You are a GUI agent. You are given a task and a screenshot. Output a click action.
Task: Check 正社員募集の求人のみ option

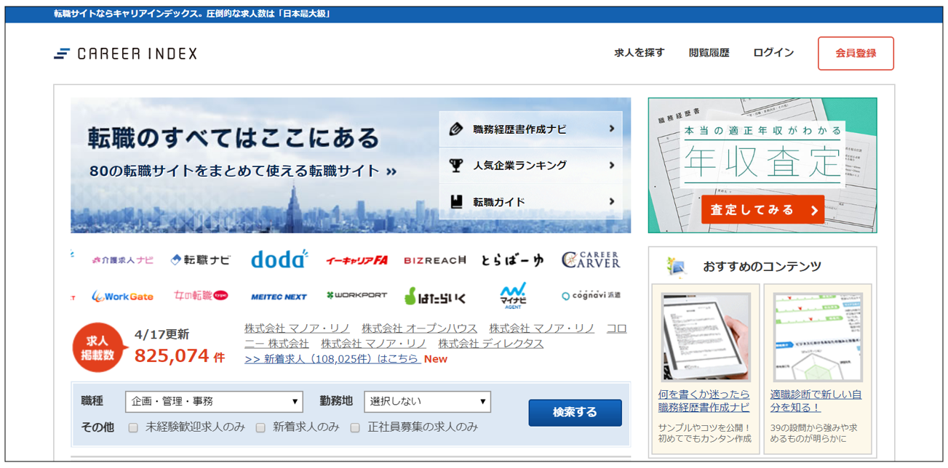[355, 428]
